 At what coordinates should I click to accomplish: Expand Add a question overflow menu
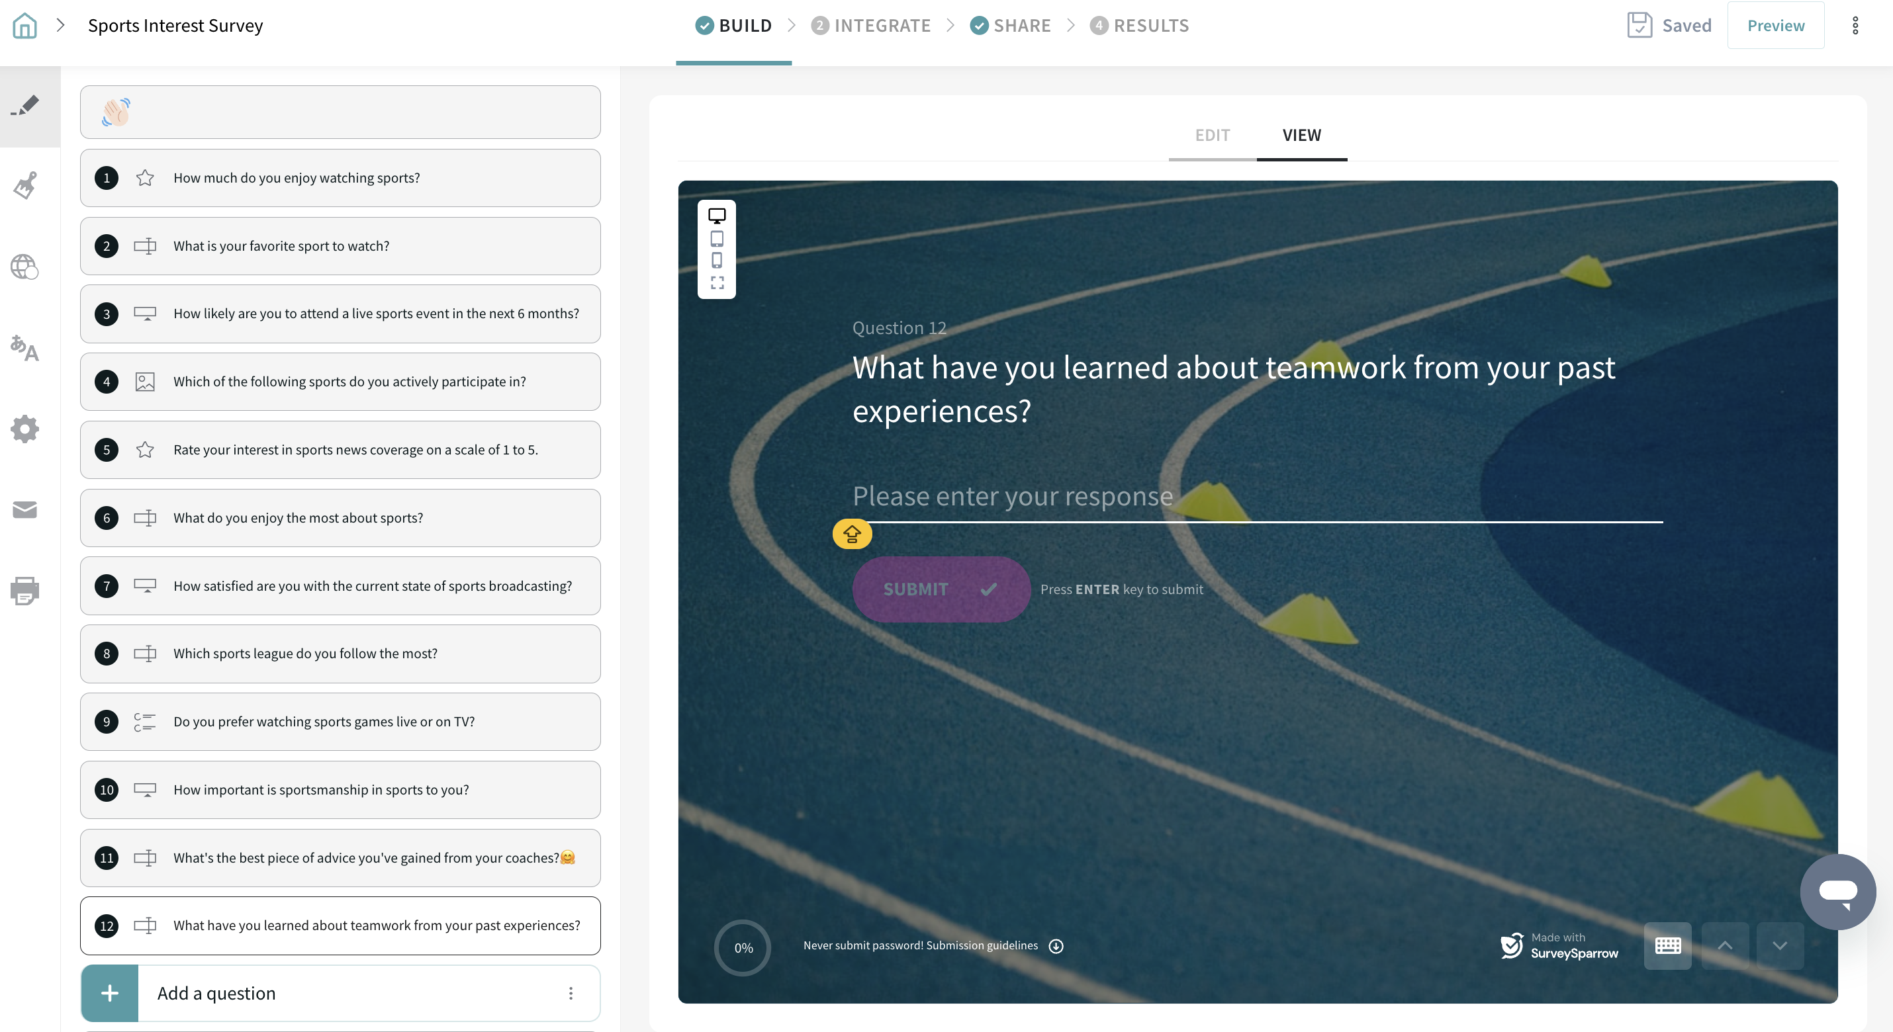pyautogui.click(x=571, y=992)
